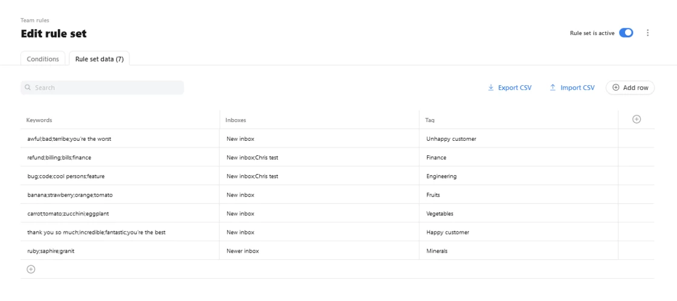
Task: Click the Newer inbox cell
Action: point(319,251)
